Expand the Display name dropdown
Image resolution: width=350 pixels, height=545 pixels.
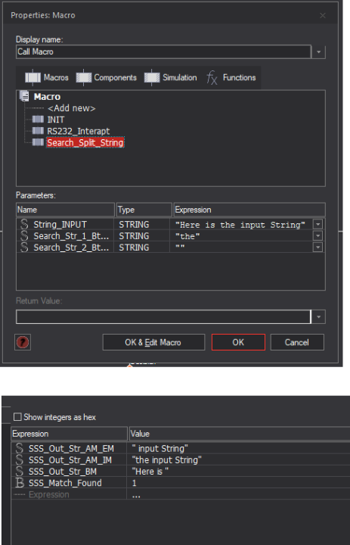(x=319, y=52)
